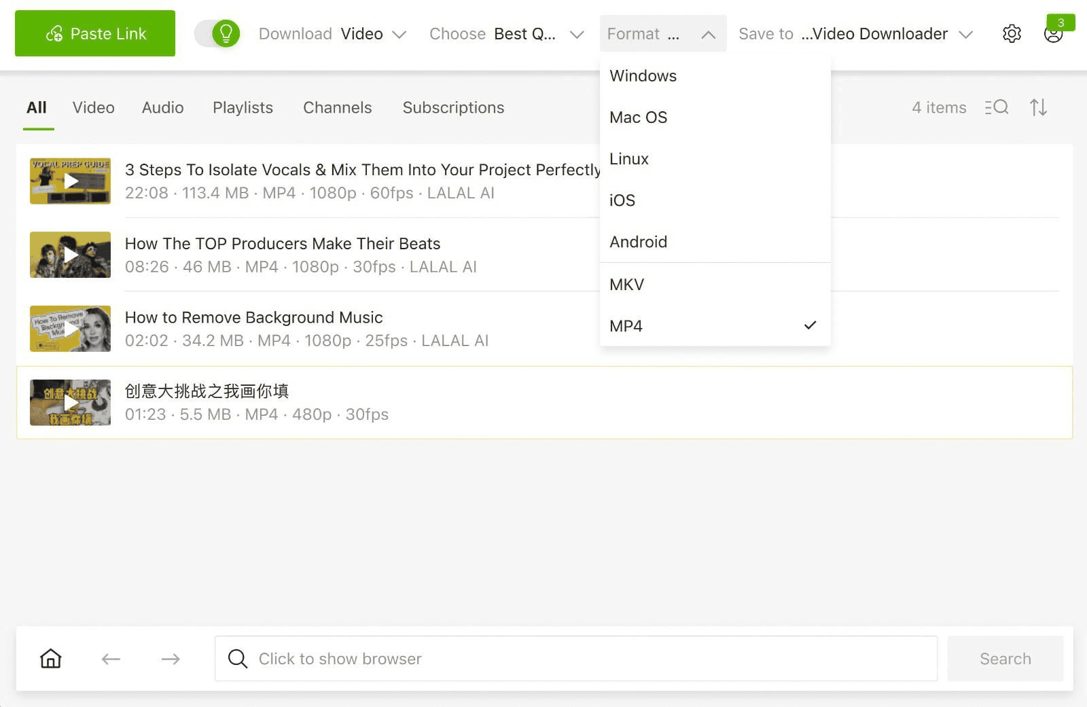Screen dimensions: 1087x707
Task: Navigate back in the built-in browser
Action: click(110, 658)
